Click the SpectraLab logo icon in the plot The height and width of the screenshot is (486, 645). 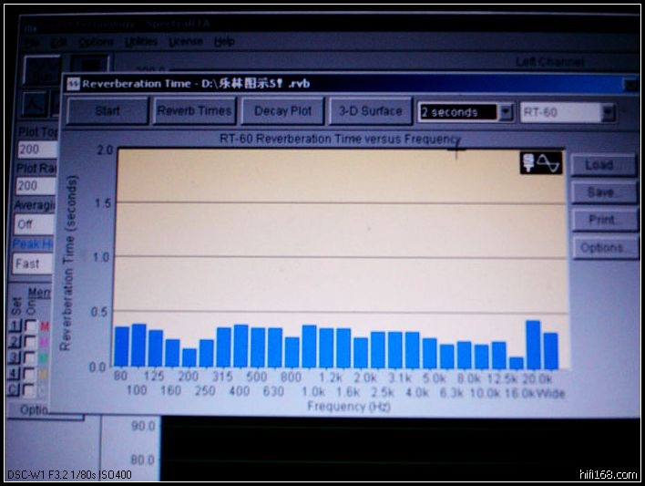(x=543, y=162)
